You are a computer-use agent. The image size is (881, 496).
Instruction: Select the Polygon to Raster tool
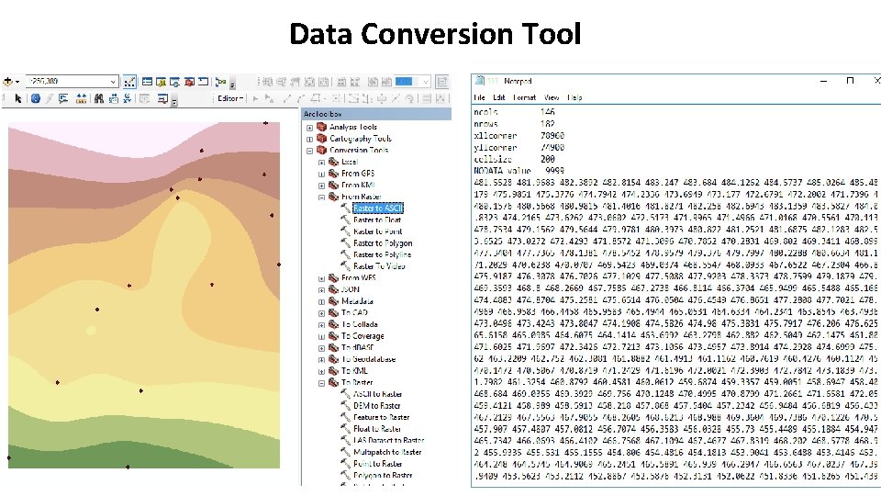[x=383, y=475]
